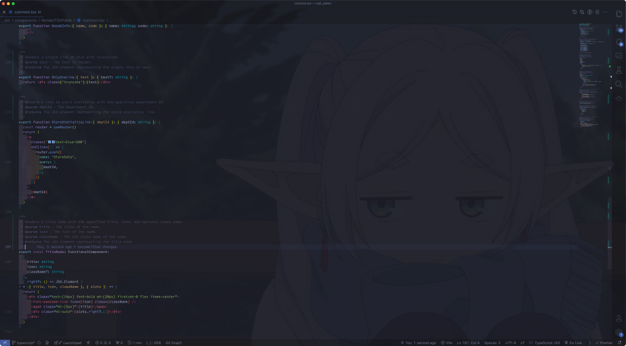Open the Testing flask icon view
This screenshot has height=346, width=626.
[619, 70]
